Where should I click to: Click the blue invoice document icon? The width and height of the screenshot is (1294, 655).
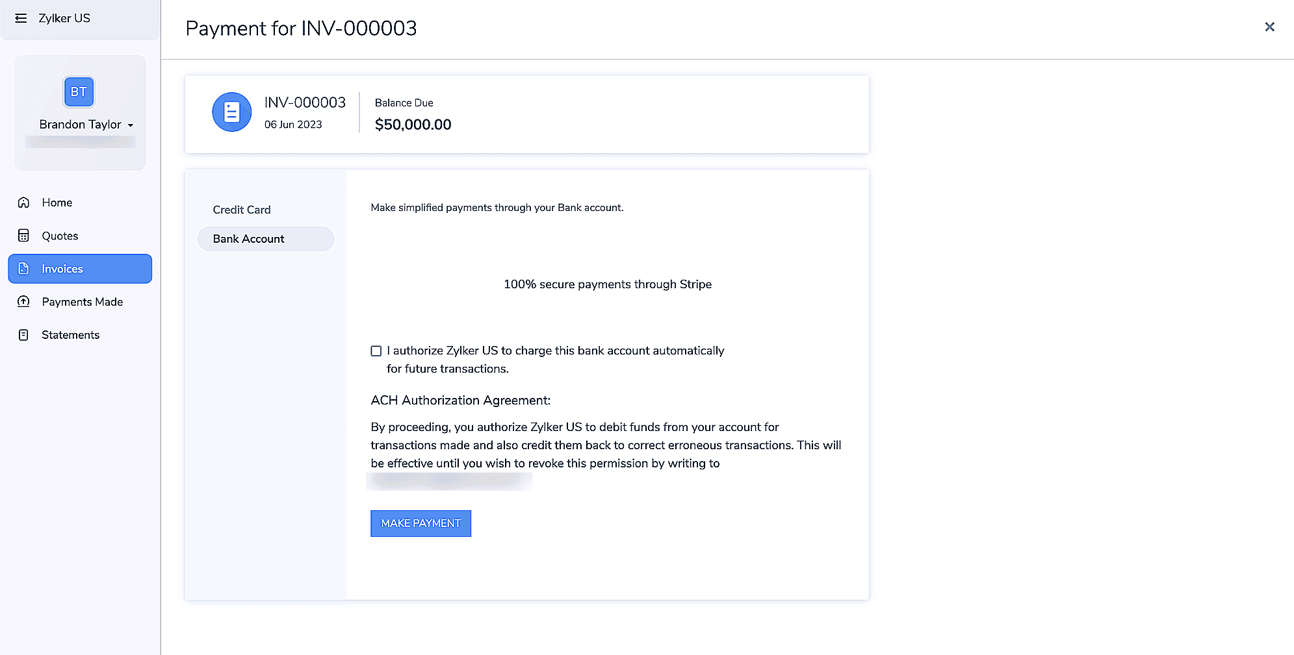[231, 112]
